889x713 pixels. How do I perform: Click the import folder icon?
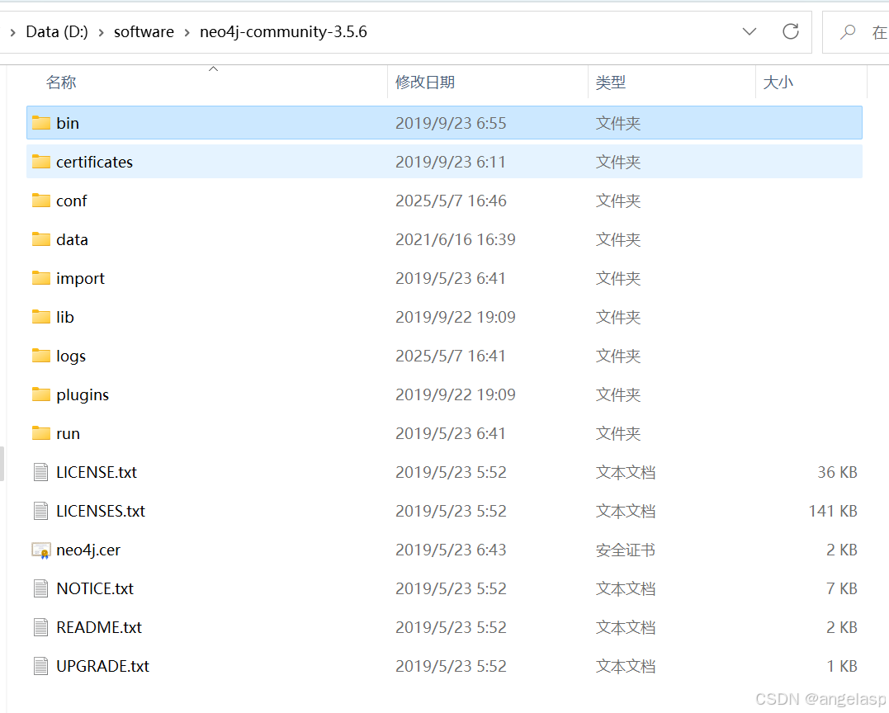(x=40, y=278)
